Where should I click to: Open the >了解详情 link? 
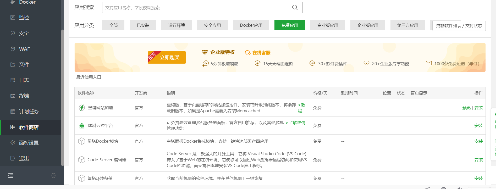point(296,123)
